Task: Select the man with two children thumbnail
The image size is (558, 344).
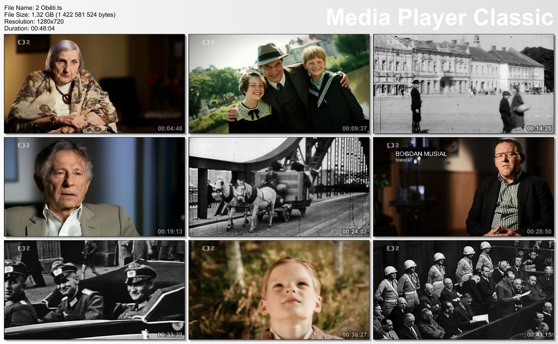Action: click(279, 84)
